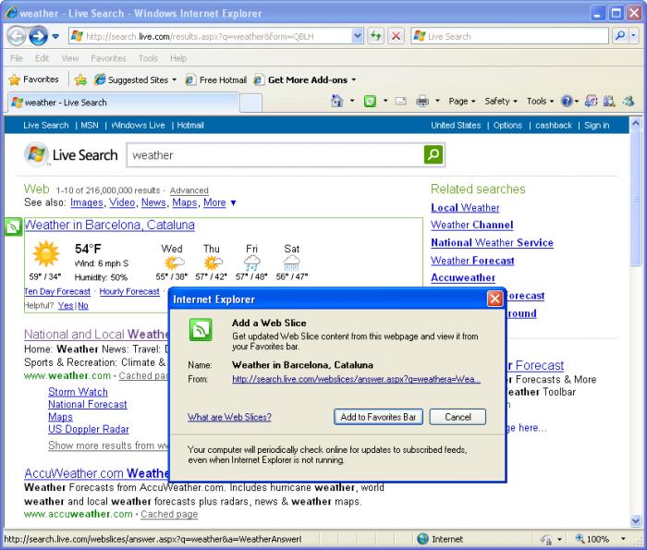Open the Hourly Forecast link
This screenshot has height=550, width=647.
129,292
